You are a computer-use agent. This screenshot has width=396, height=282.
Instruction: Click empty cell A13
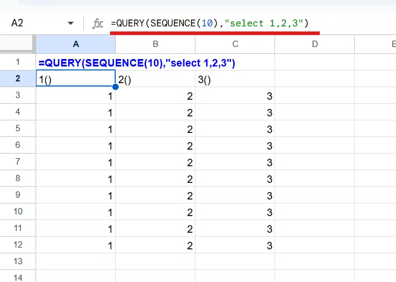[x=76, y=261]
